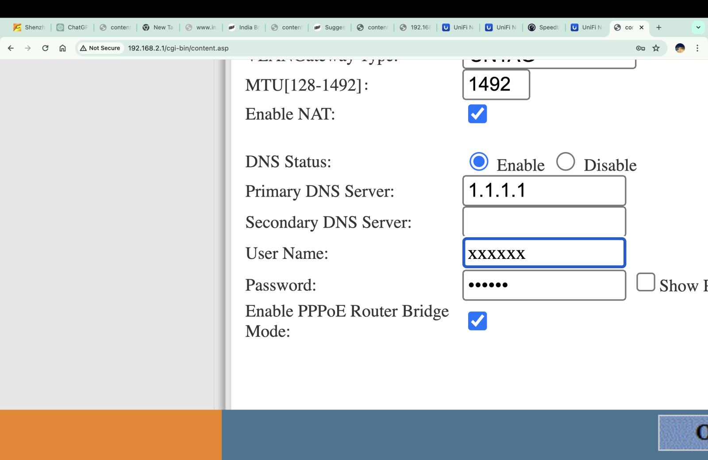Bookmark this page with the star icon
The image size is (708, 460).
656,48
